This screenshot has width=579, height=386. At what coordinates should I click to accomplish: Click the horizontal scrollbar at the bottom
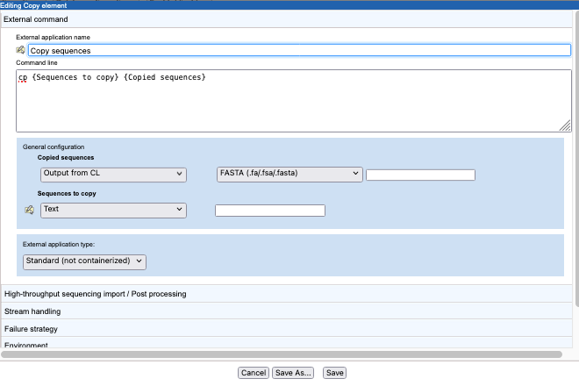coord(281,354)
